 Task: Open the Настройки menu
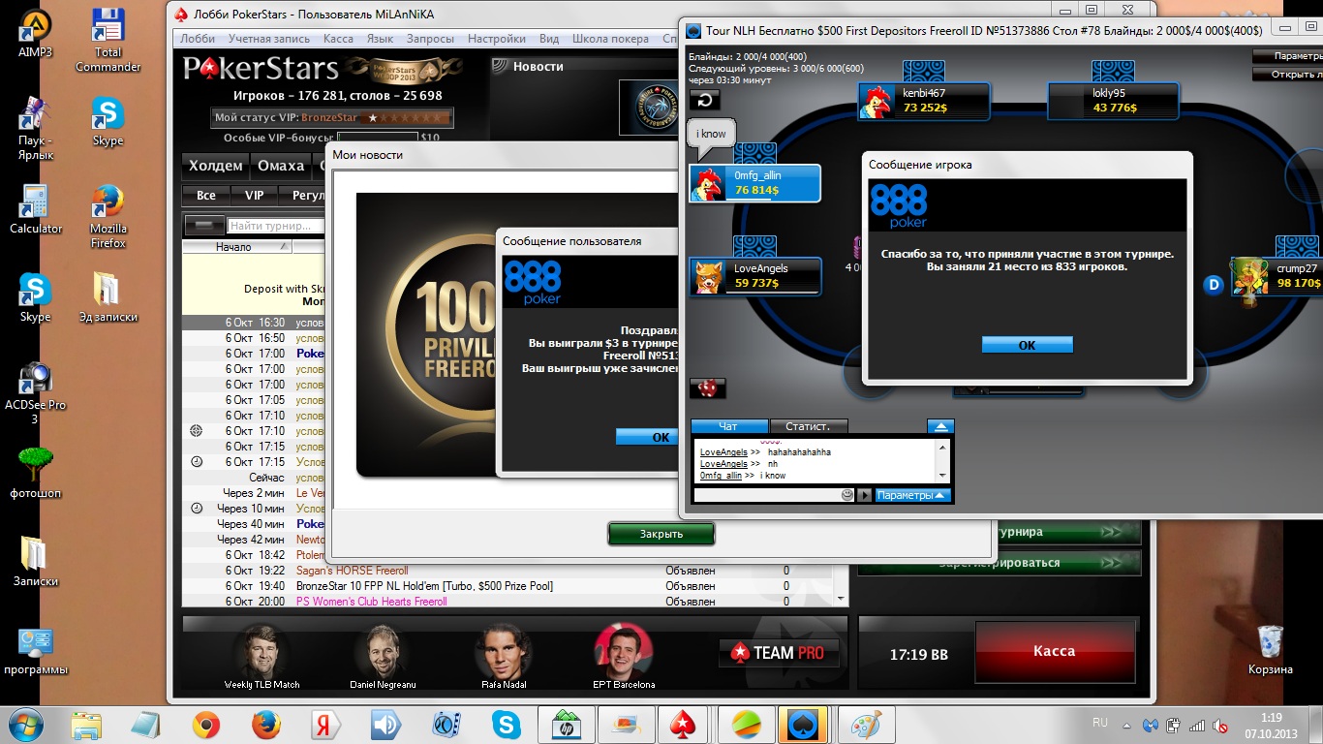click(497, 39)
